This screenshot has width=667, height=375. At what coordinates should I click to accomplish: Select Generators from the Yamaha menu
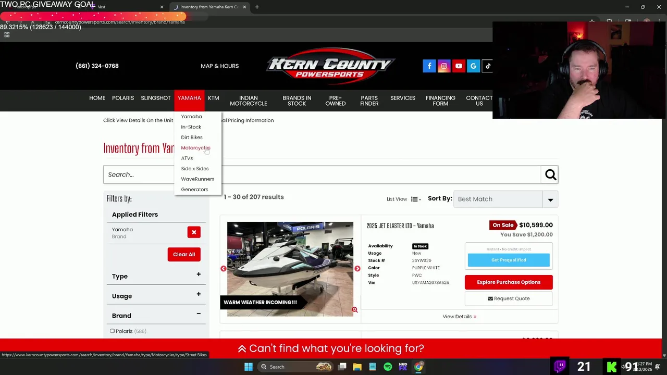(x=194, y=190)
